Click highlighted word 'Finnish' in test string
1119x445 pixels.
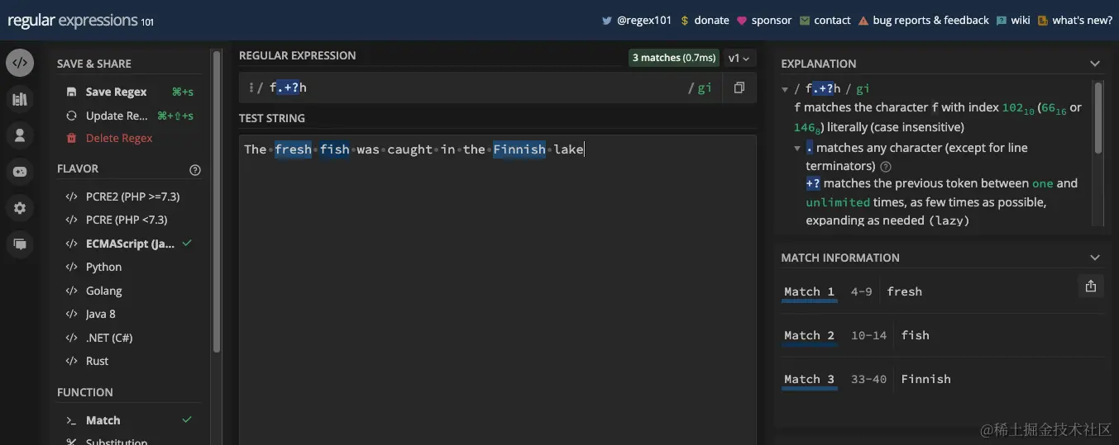(519, 149)
